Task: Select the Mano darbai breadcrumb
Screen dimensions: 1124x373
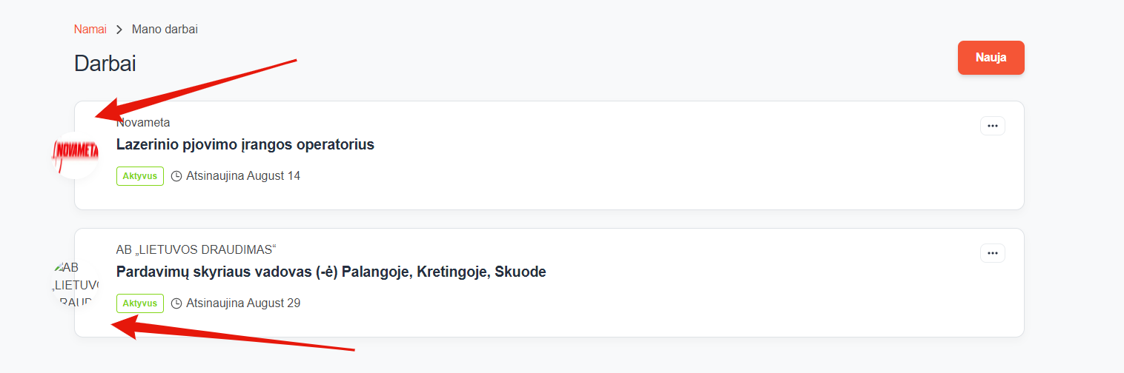Action: coord(165,30)
